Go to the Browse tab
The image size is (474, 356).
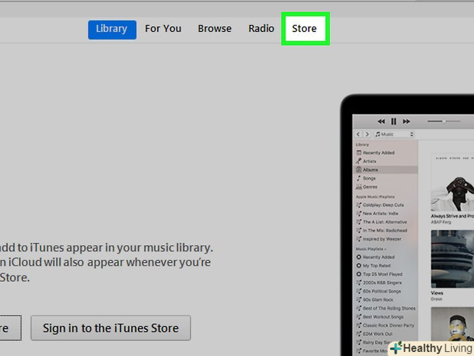(x=214, y=29)
